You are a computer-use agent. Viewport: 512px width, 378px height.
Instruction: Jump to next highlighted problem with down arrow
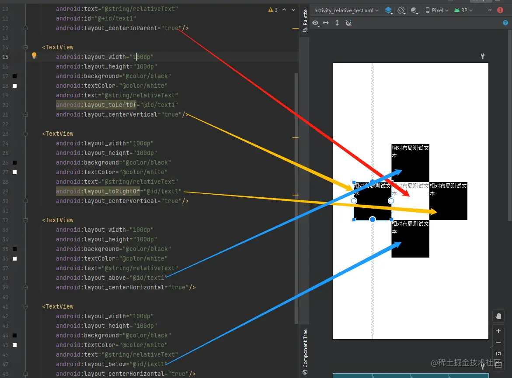pos(293,10)
